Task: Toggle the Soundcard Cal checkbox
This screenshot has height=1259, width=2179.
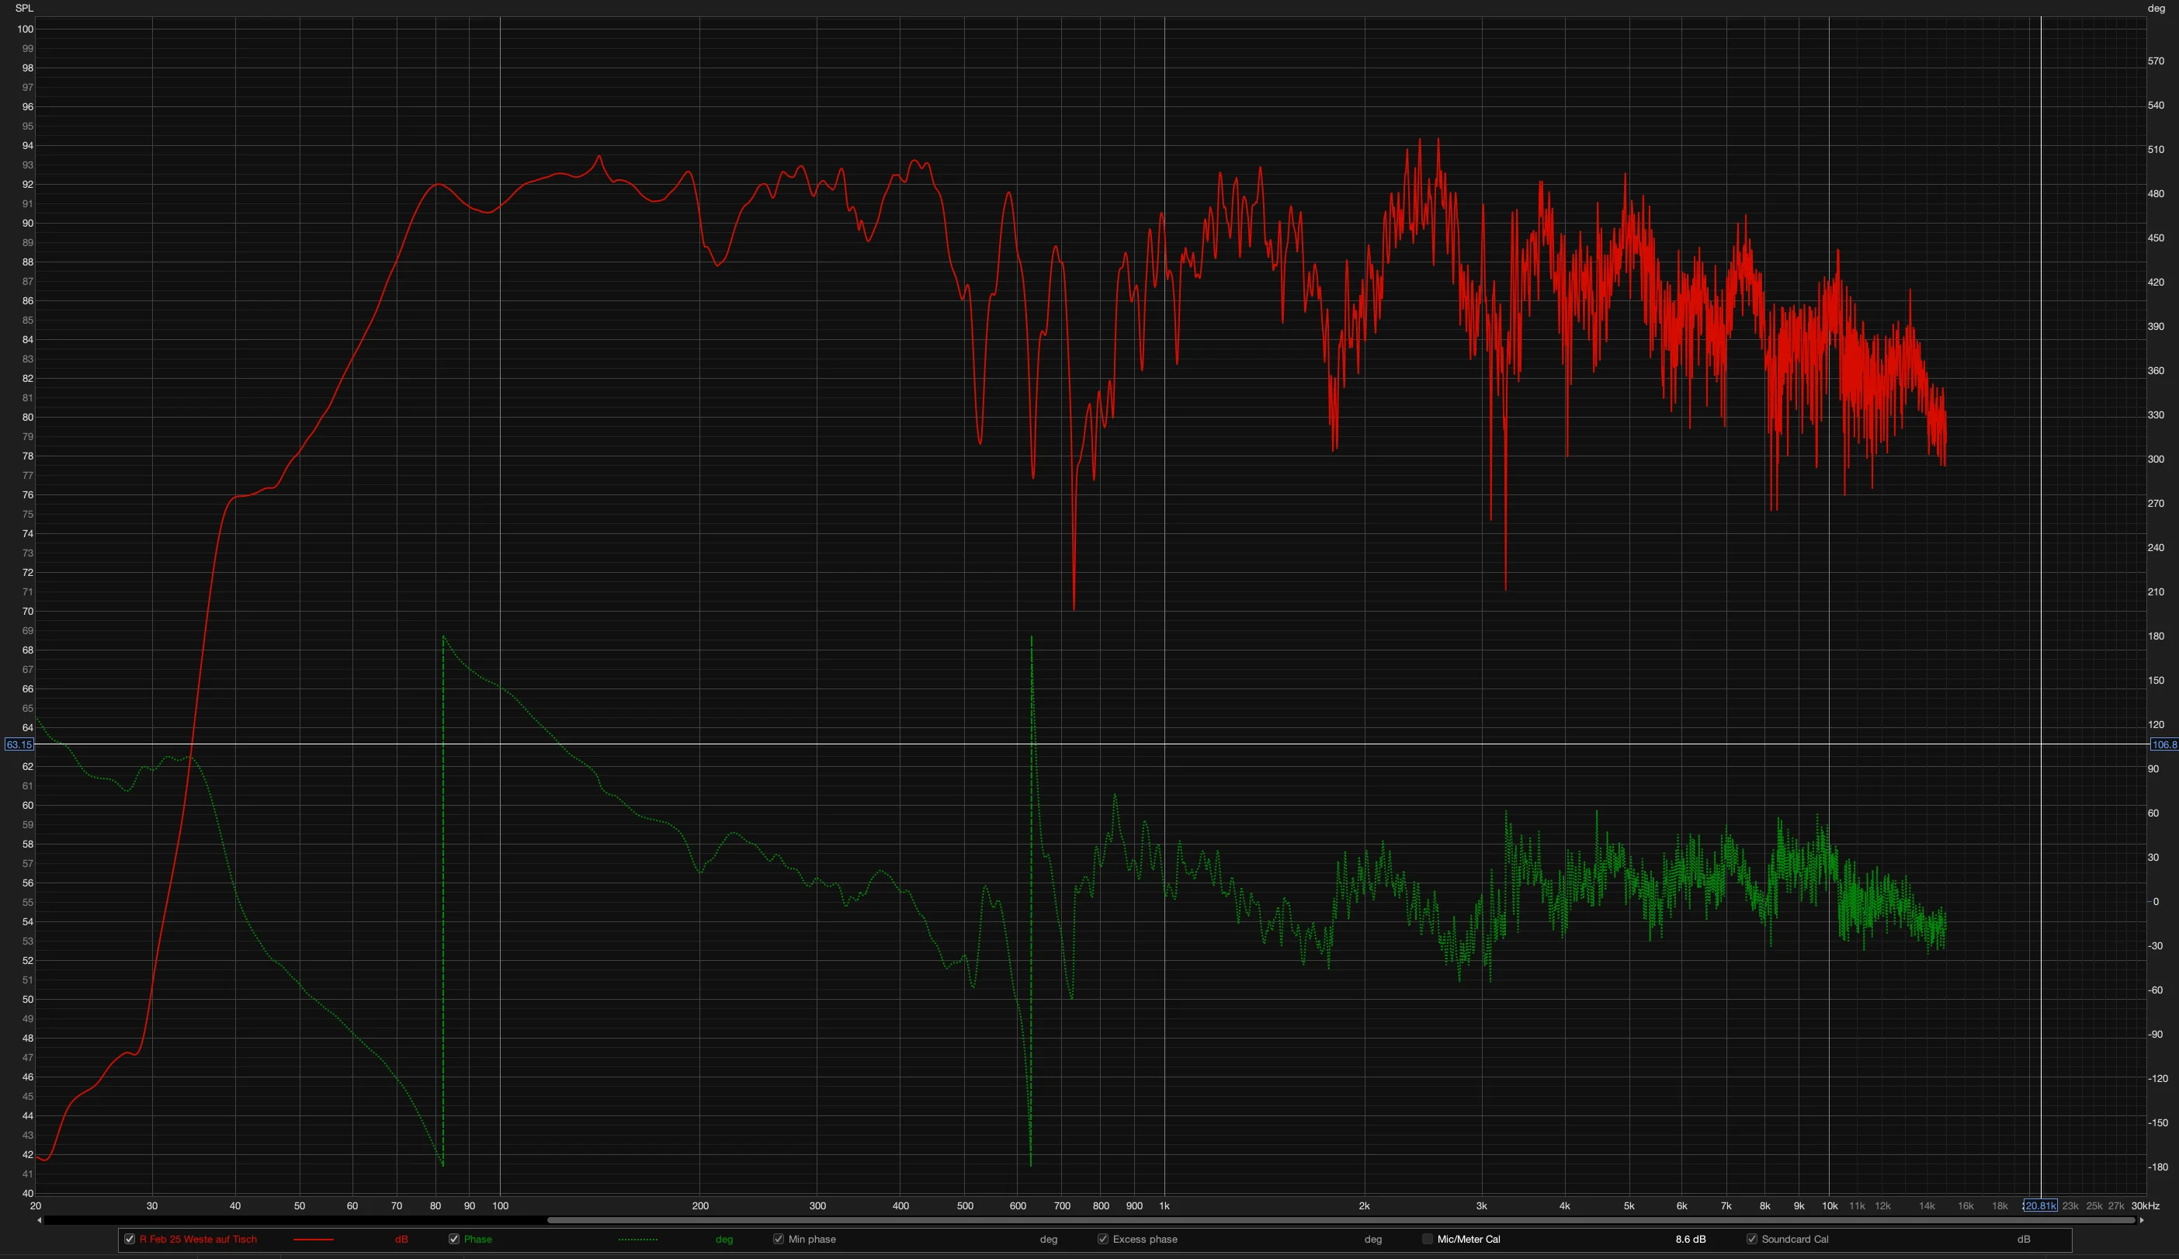Action: pos(1751,1239)
